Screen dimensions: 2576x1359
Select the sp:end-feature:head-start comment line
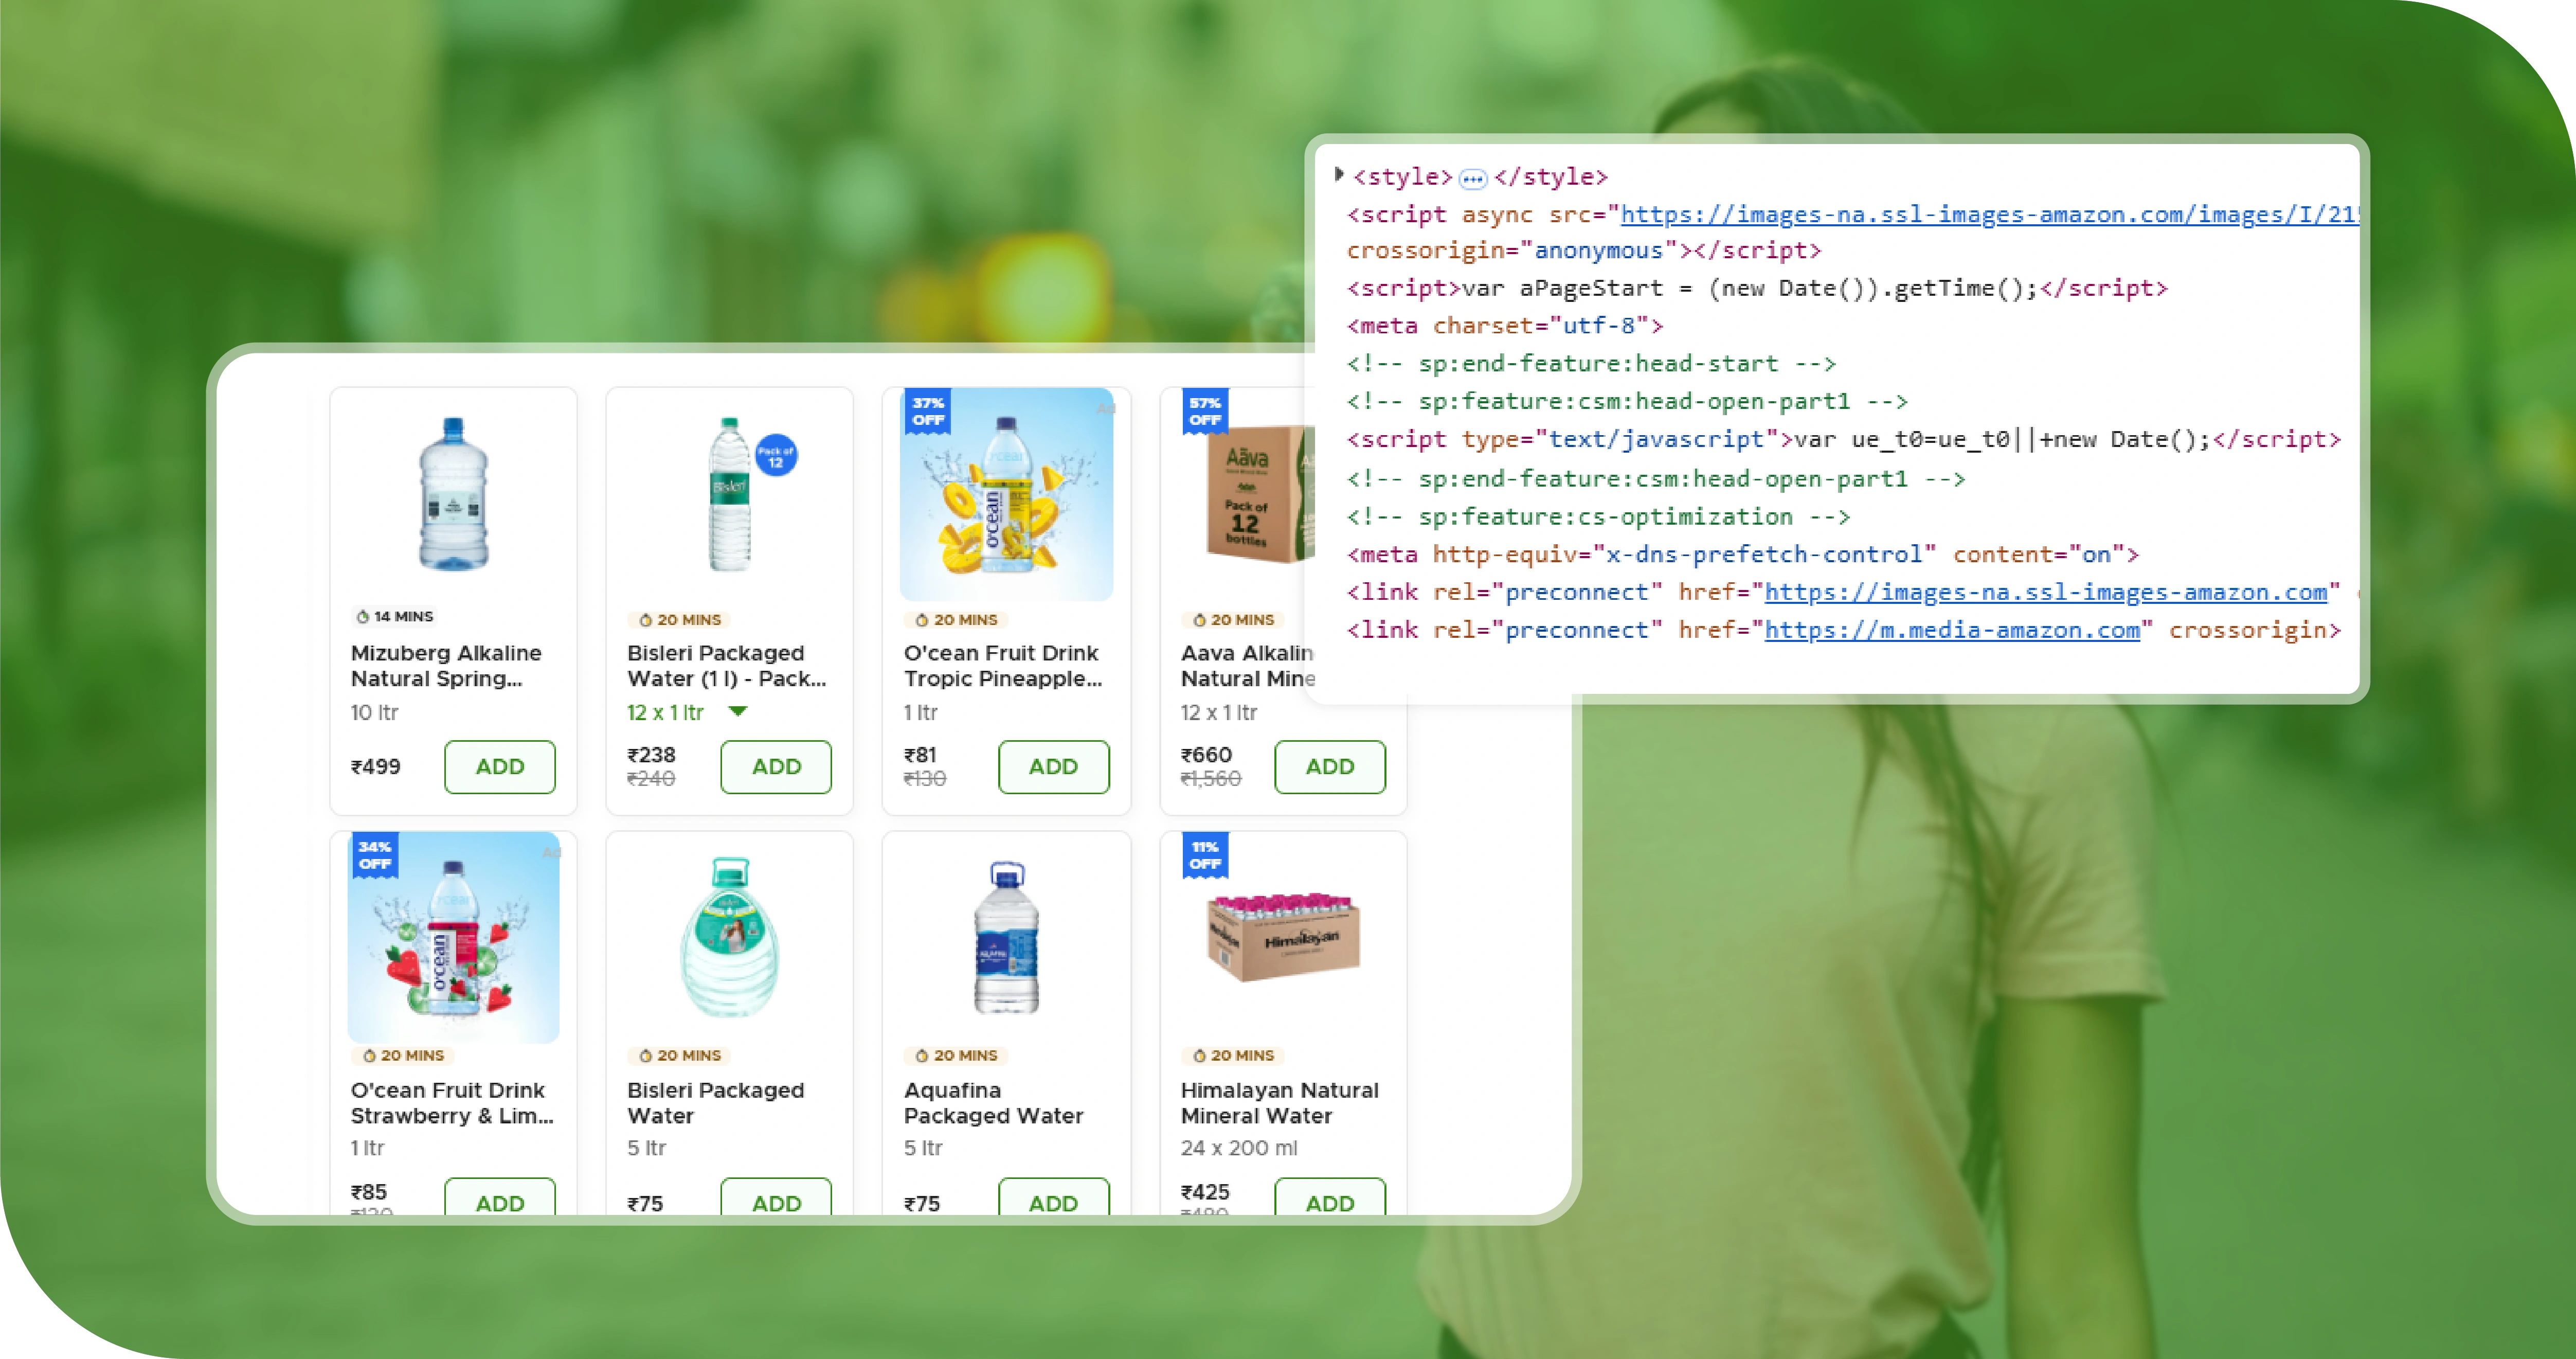click(1591, 364)
